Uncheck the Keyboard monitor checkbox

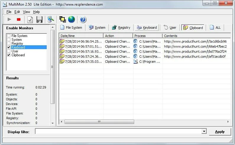pyautogui.click(x=9, y=47)
